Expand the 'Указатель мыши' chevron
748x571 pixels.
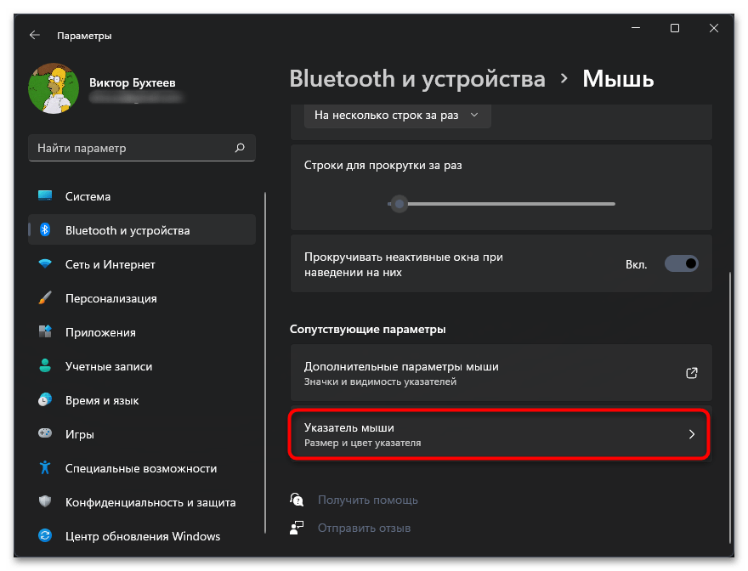691,434
